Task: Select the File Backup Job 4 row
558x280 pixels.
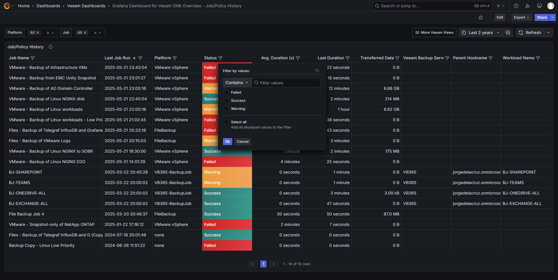Action: 279,214
